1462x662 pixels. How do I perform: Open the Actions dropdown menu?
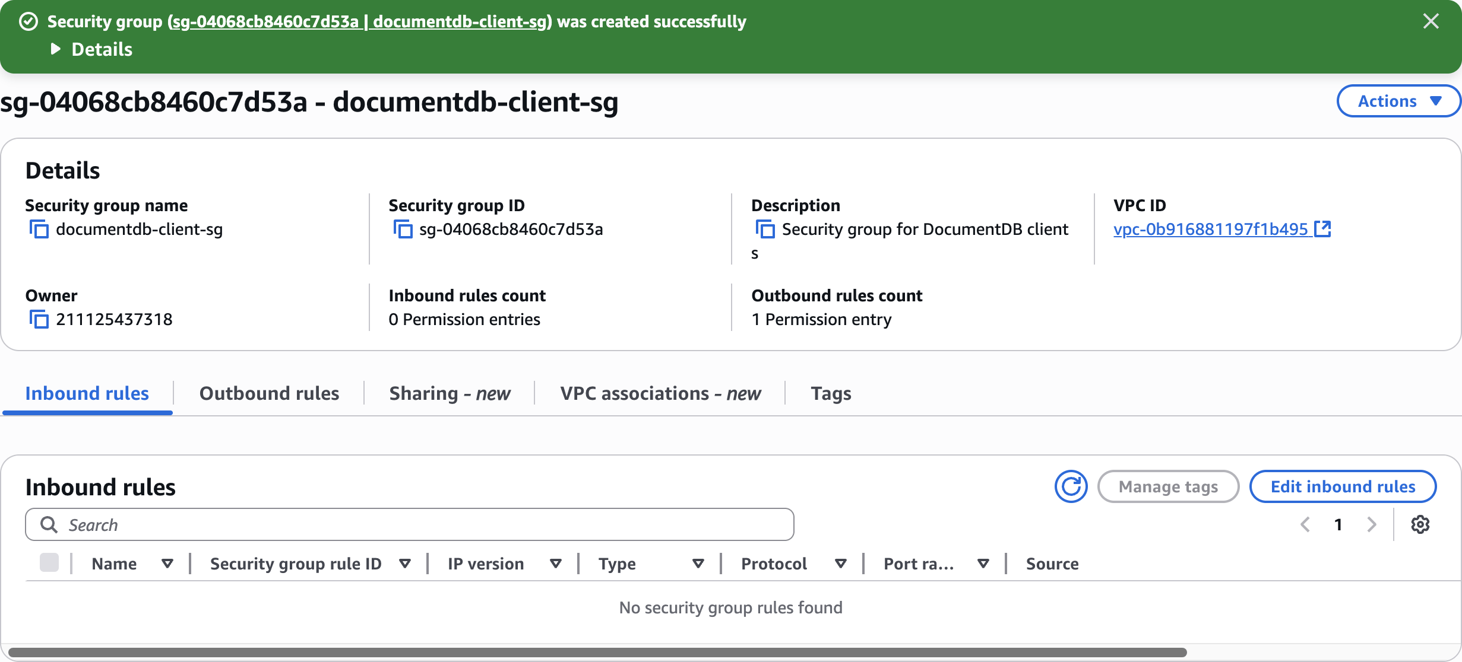click(1398, 101)
